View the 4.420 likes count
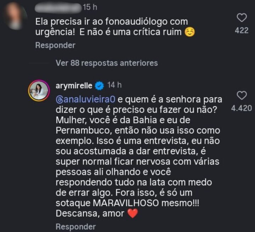Image resolution: width=255 pixels, height=232 pixels. [x=242, y=108]
